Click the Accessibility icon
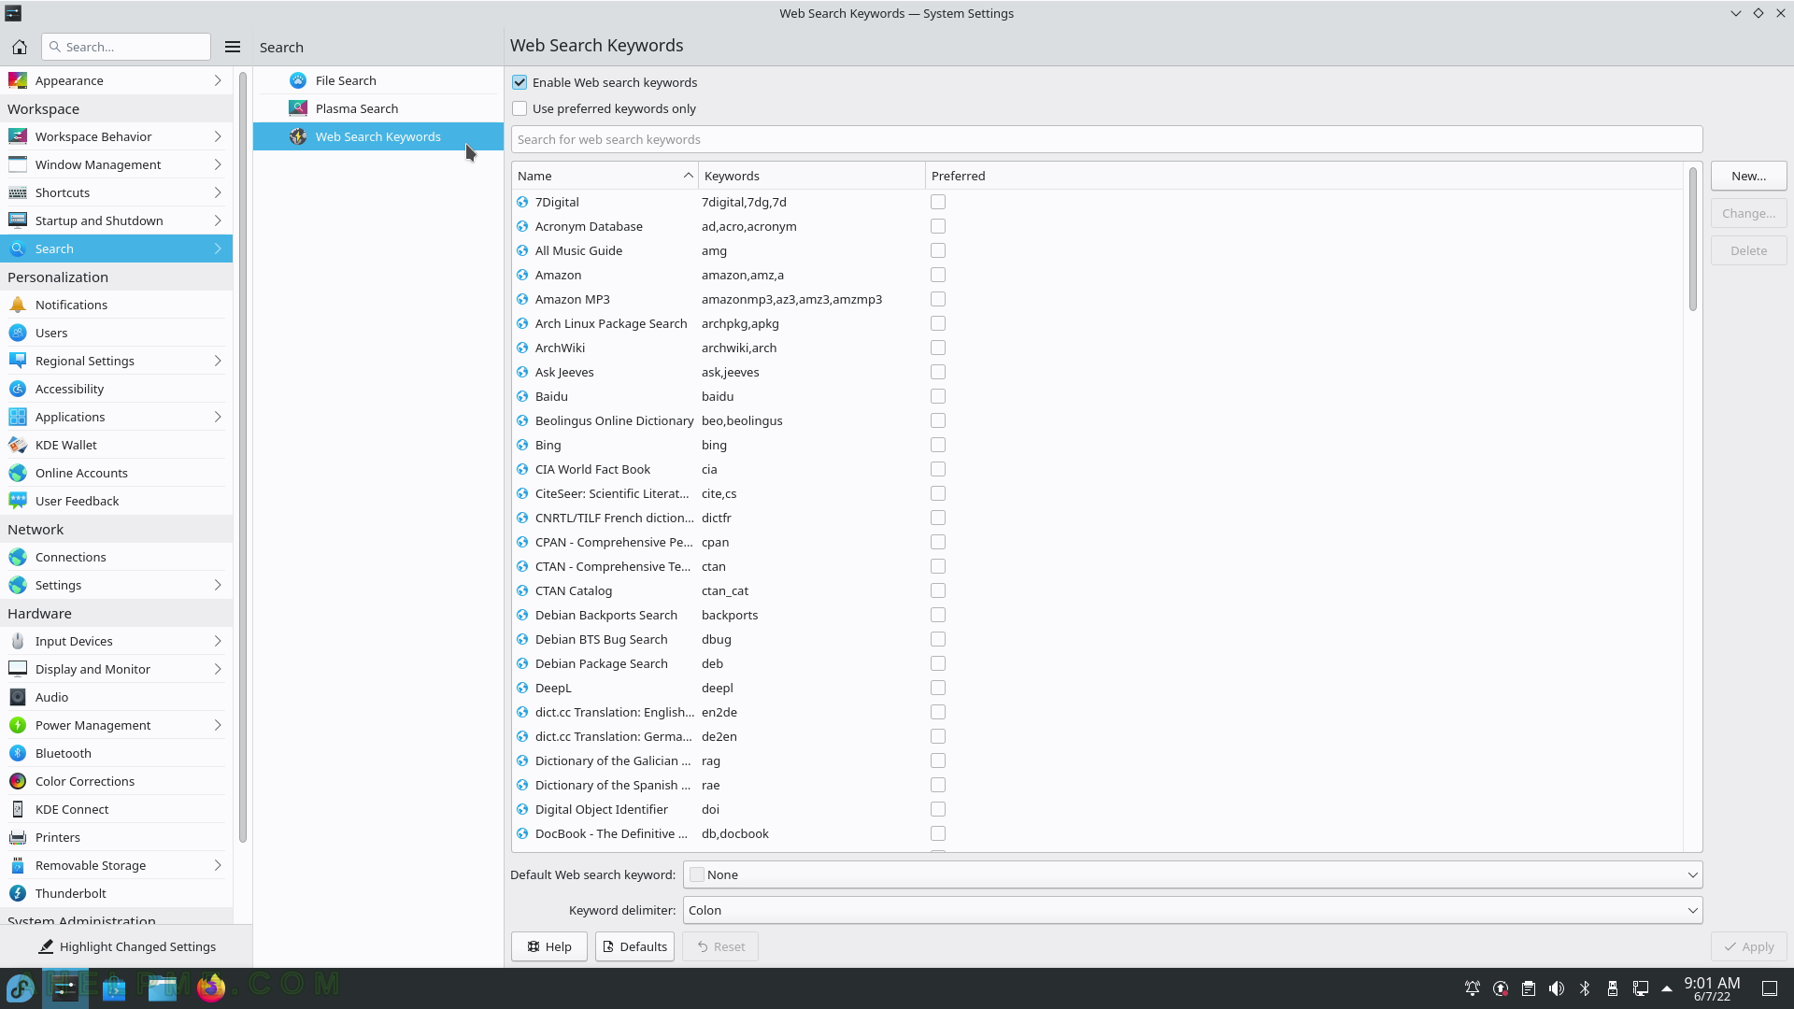This screenshot has width=1794, height=1009. click(x=18, y=389)
